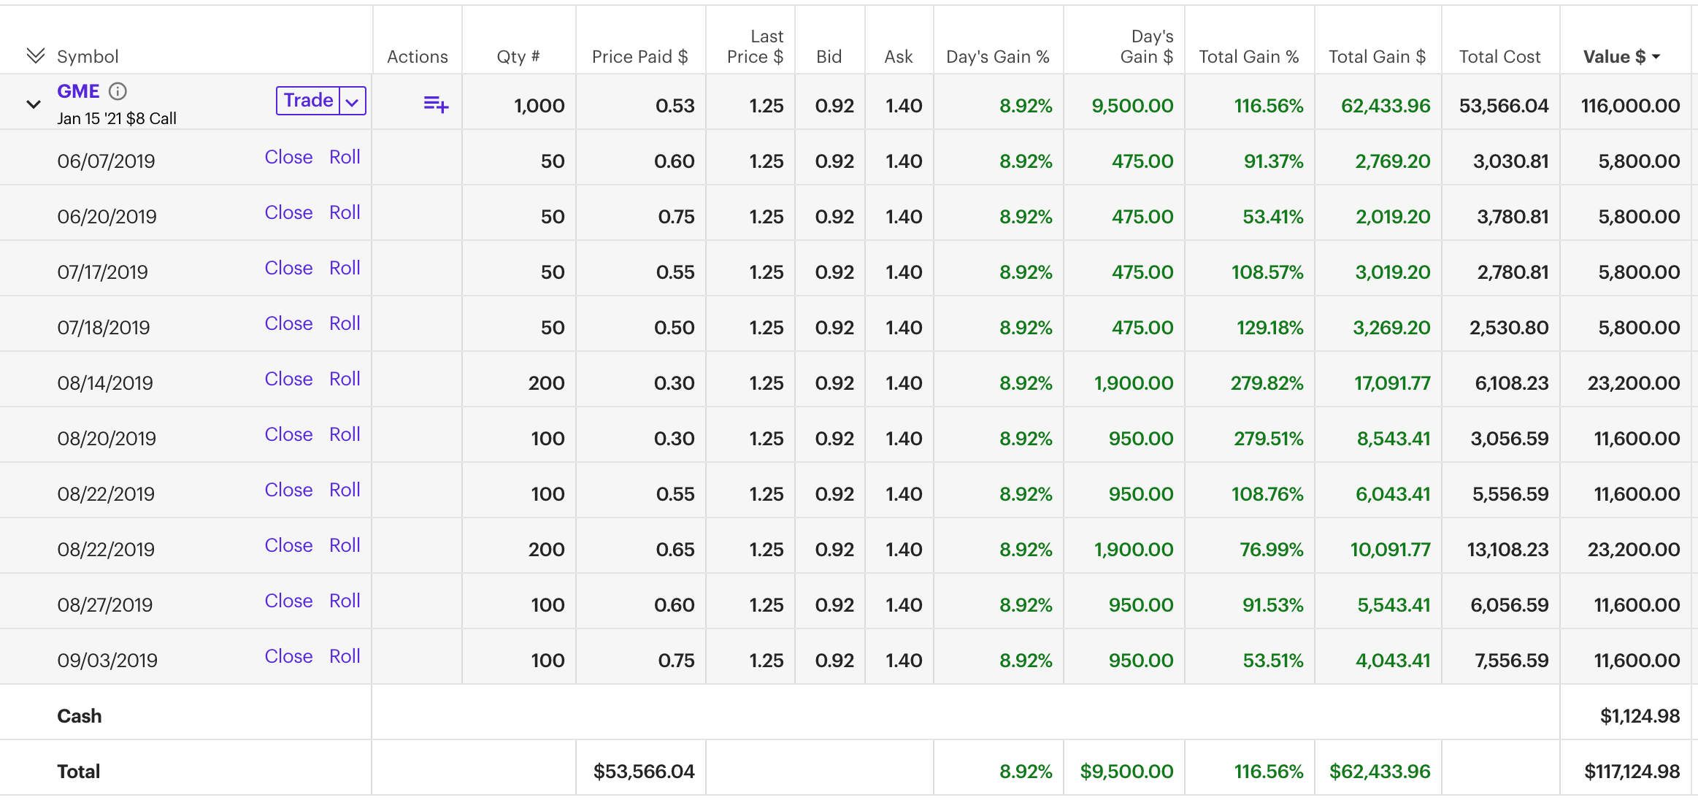Click Roll for the 09/03/2019 lot
The image size is (1698, 800).
[x=345, y=656]
